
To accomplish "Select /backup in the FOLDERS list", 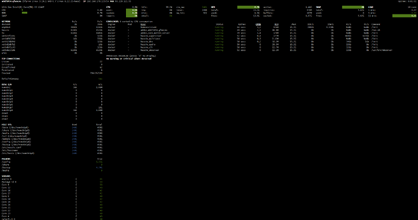I will (52, 167).
